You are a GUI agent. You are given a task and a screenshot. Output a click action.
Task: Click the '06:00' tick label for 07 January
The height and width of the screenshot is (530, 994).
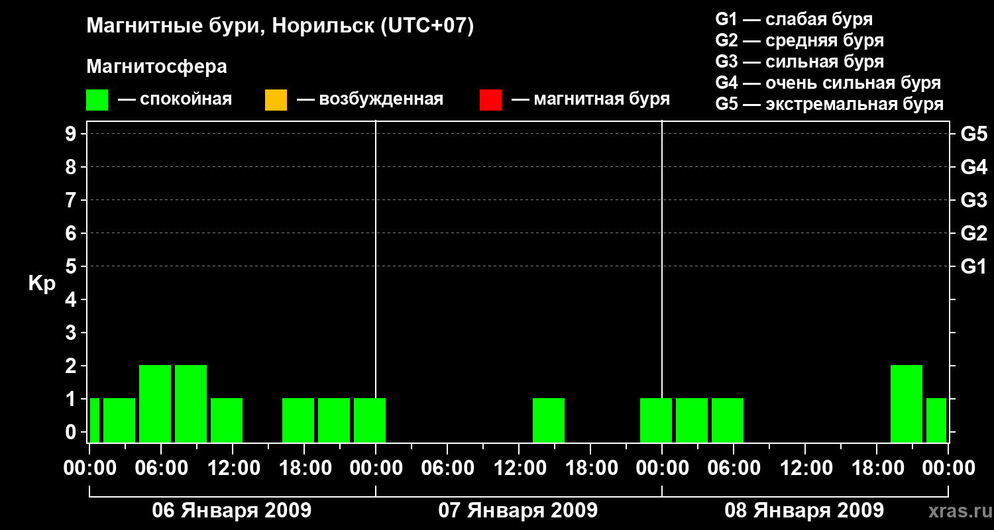[447, 468]
